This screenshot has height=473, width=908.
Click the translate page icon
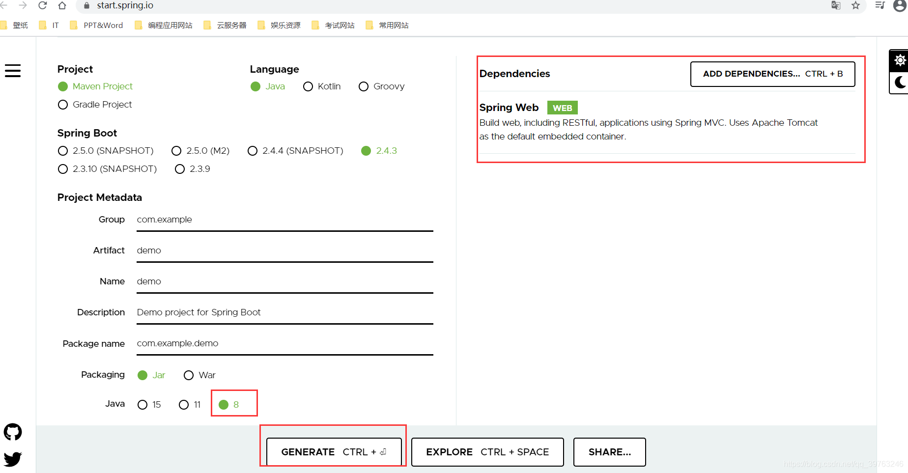pos(836,5)
